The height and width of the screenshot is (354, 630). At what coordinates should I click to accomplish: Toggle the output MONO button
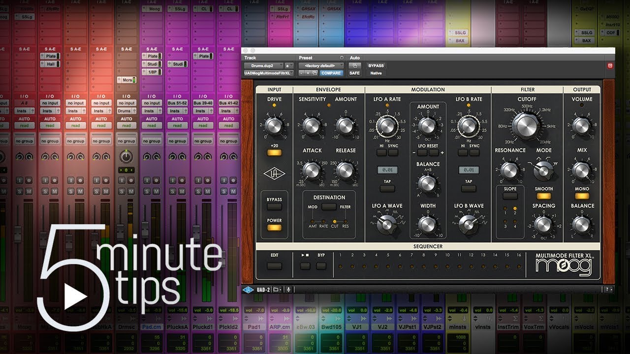tap(582, 196)
